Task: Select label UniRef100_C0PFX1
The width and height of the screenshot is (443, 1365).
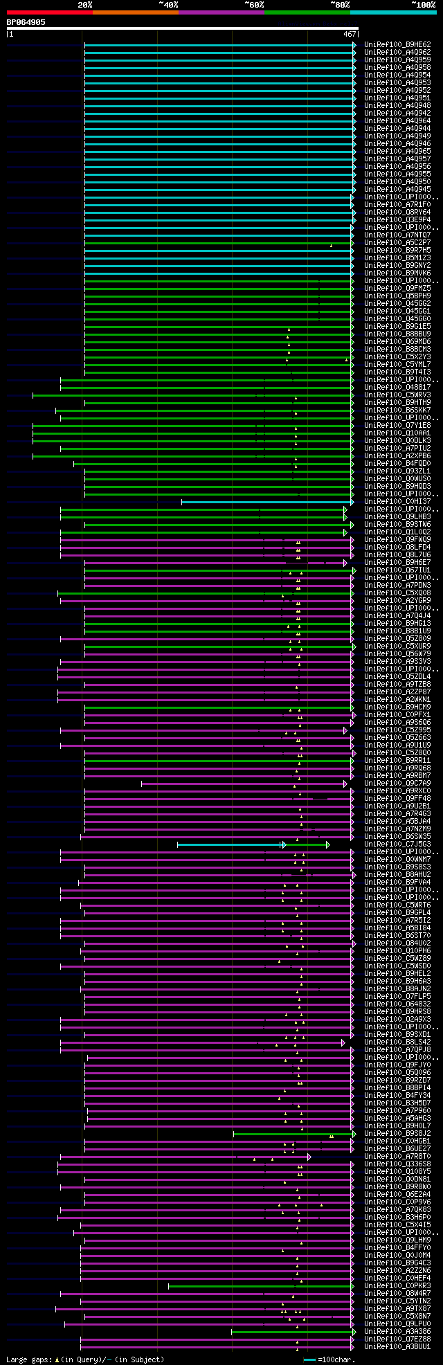Action: click(397, 714)
